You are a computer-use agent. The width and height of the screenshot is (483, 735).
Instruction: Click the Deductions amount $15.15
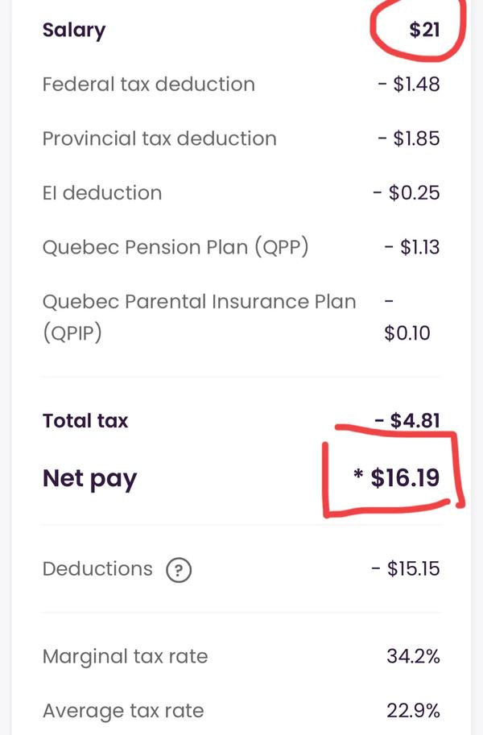click(x=406, y=569)
